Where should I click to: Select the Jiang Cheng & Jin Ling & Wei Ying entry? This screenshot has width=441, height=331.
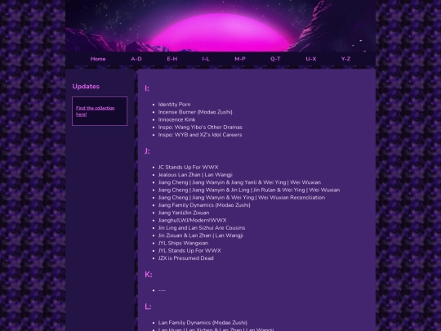pos(249,190)
